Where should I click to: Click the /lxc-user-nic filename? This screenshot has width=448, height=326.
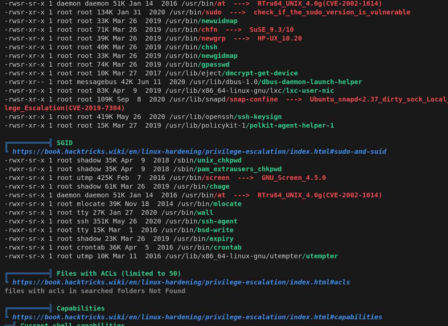tap(308, 90)
